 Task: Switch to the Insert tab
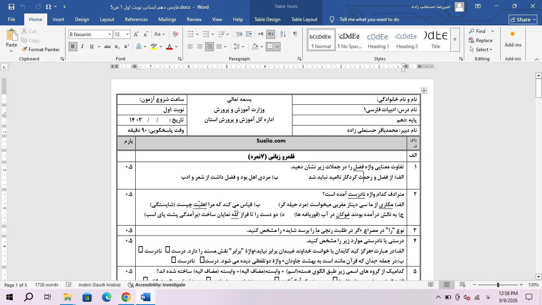click(x=58, y=19)
